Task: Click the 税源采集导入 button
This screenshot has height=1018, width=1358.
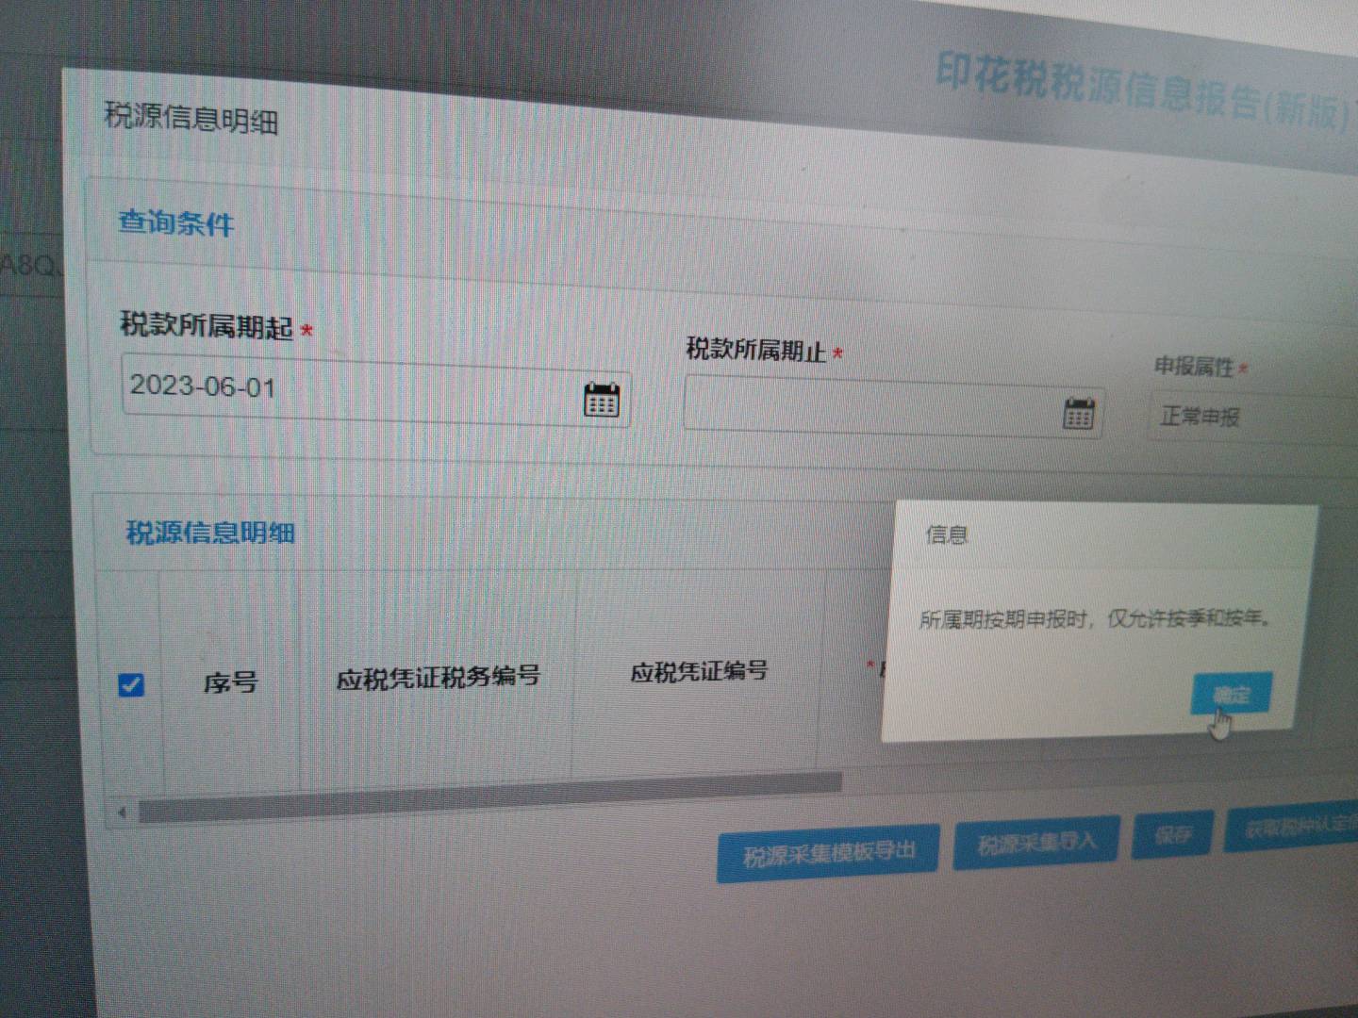Action: (1036, 842)
